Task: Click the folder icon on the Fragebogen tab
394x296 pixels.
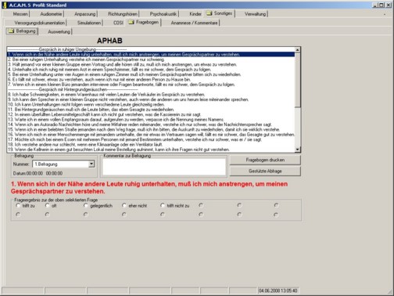Action: 131,22
